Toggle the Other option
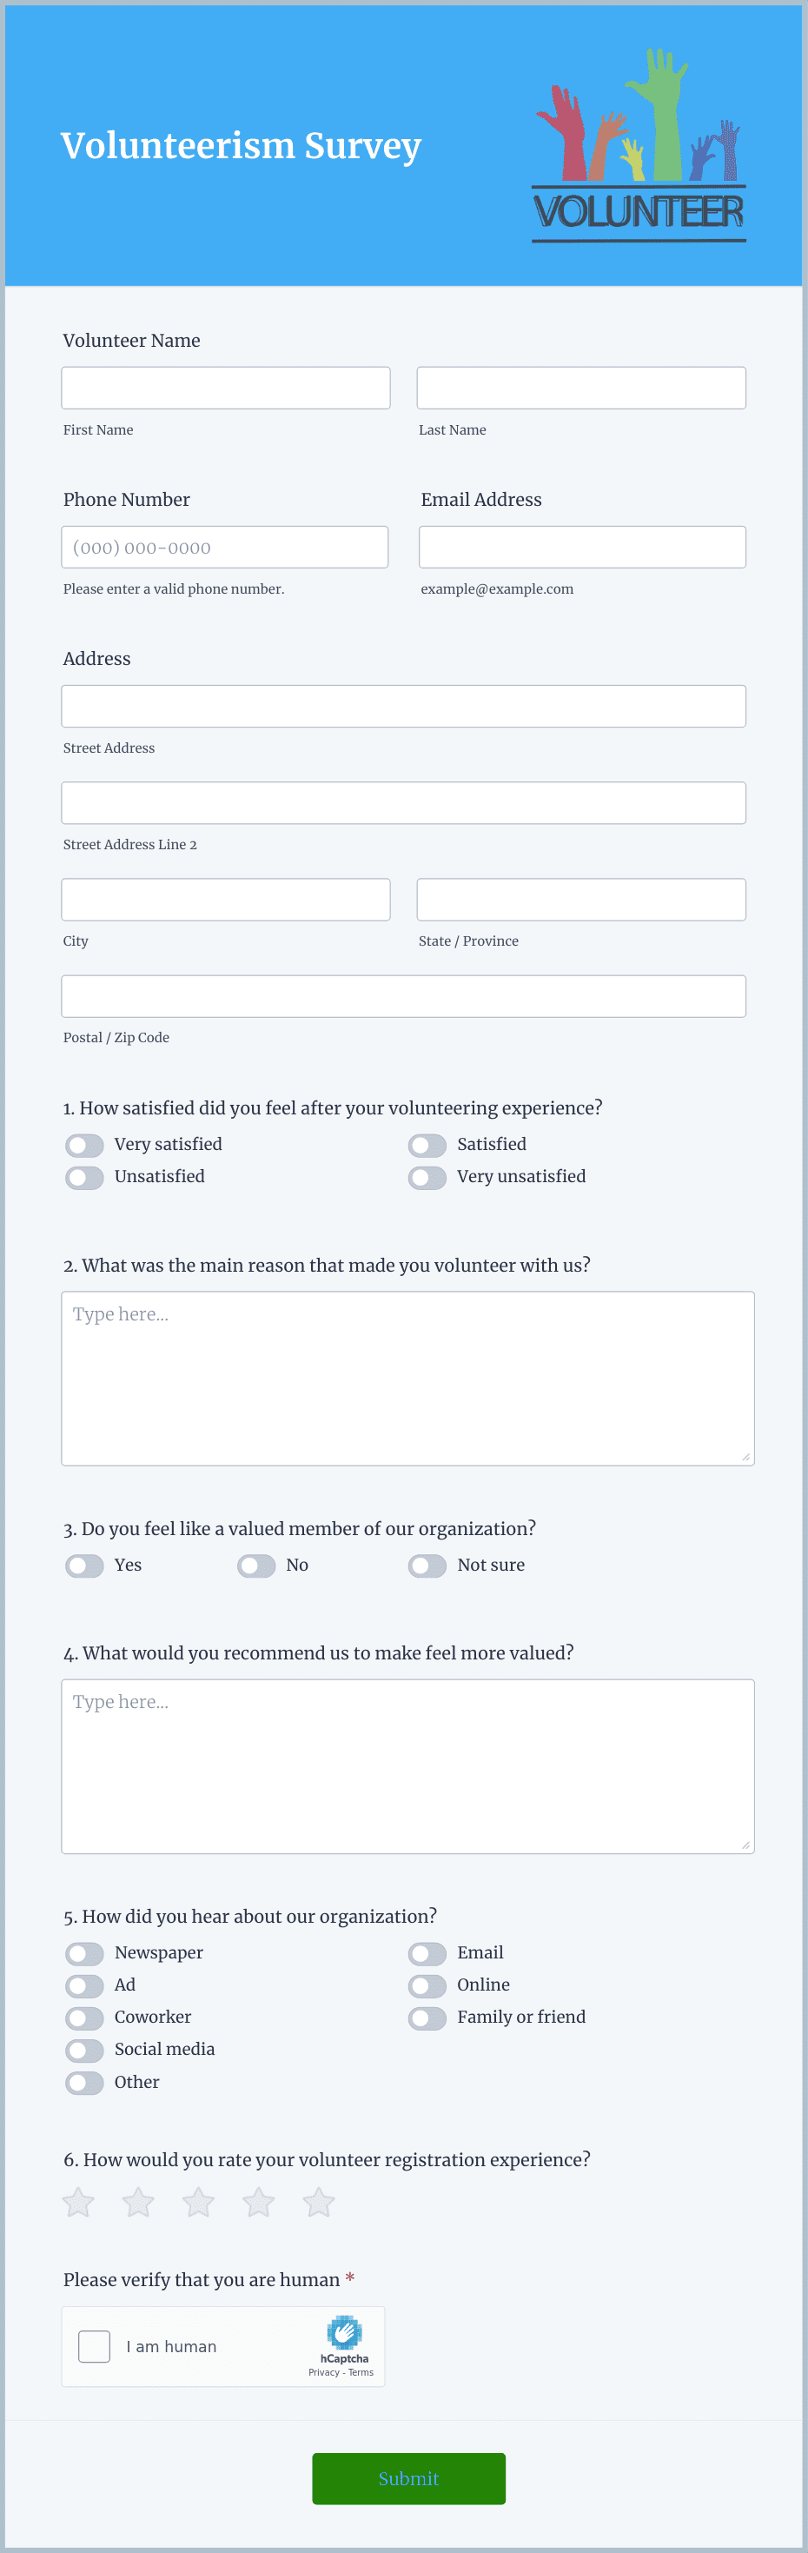Screen dimensions: 808x2553 [x=84, y=2082]
